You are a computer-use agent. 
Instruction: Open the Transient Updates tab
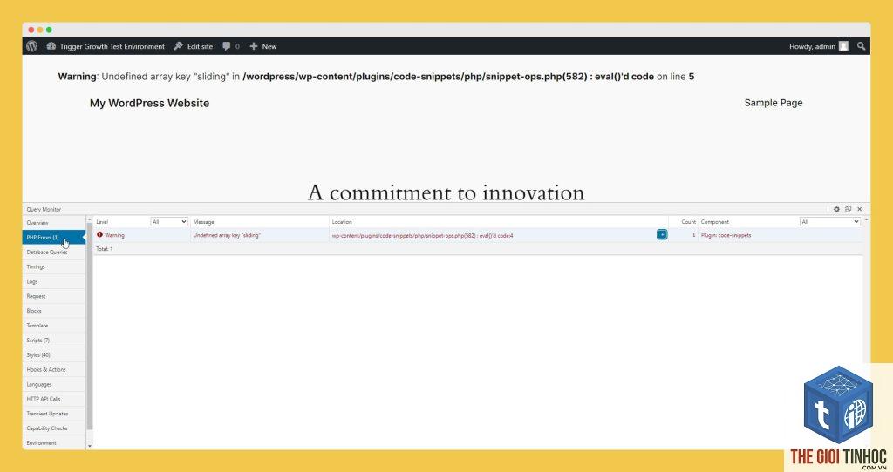54,414
